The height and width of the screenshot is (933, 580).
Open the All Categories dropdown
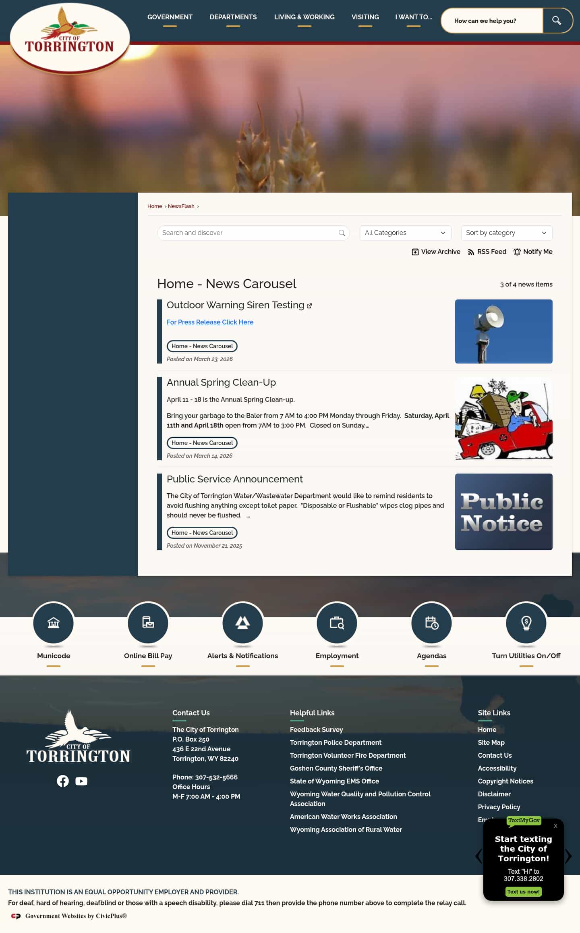tap(405, 233)
